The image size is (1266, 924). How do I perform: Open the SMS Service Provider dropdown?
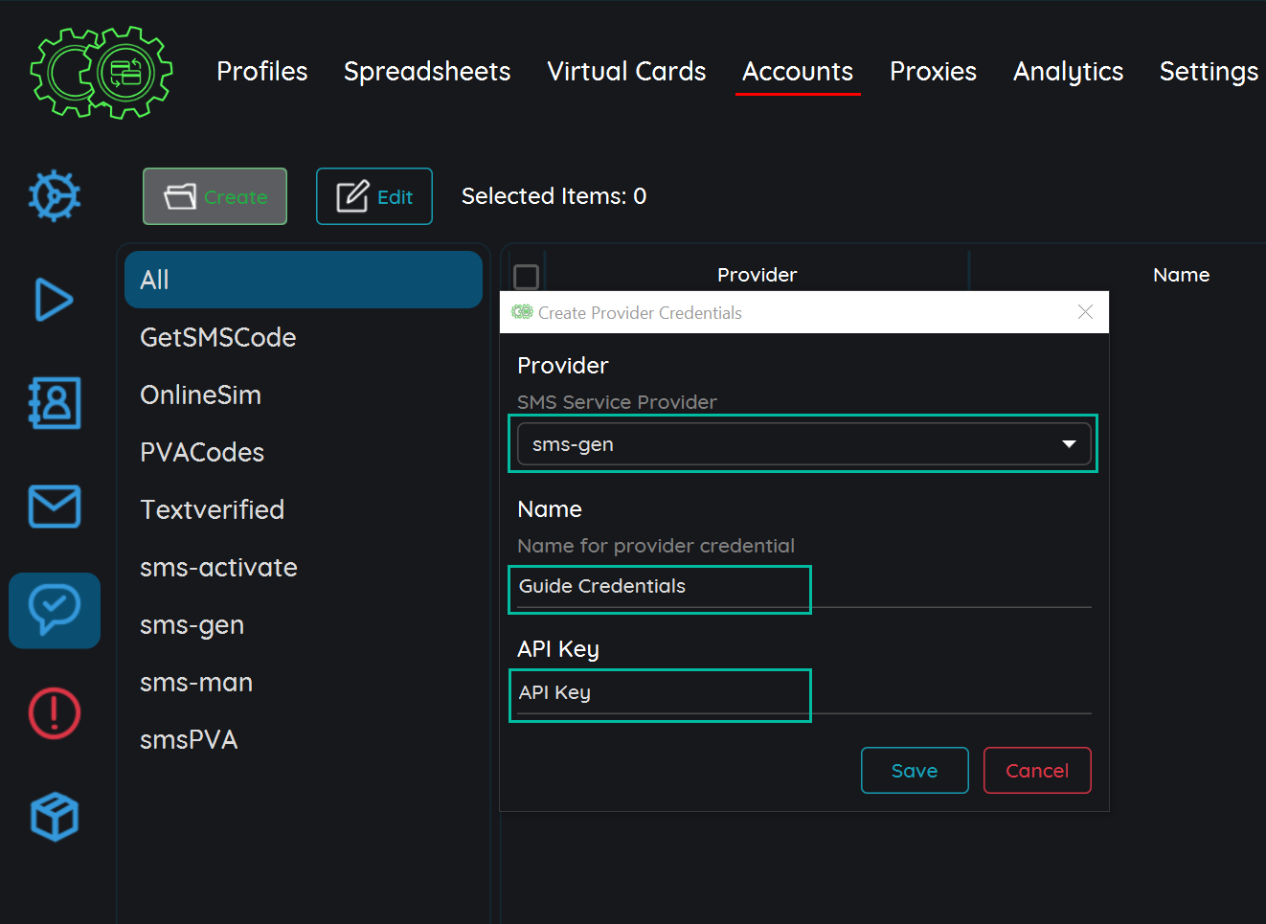803,443
